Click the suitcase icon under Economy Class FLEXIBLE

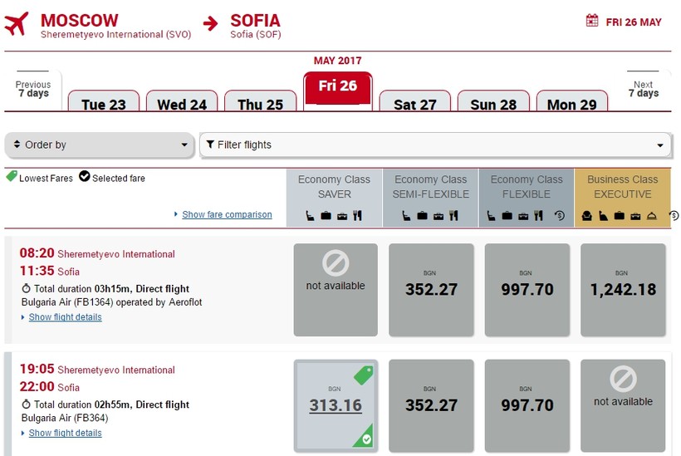coord(508,216)
